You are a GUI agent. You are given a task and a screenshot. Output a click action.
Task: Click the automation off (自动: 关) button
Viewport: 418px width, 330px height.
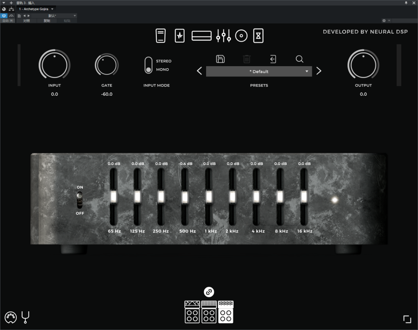[8, 20]
